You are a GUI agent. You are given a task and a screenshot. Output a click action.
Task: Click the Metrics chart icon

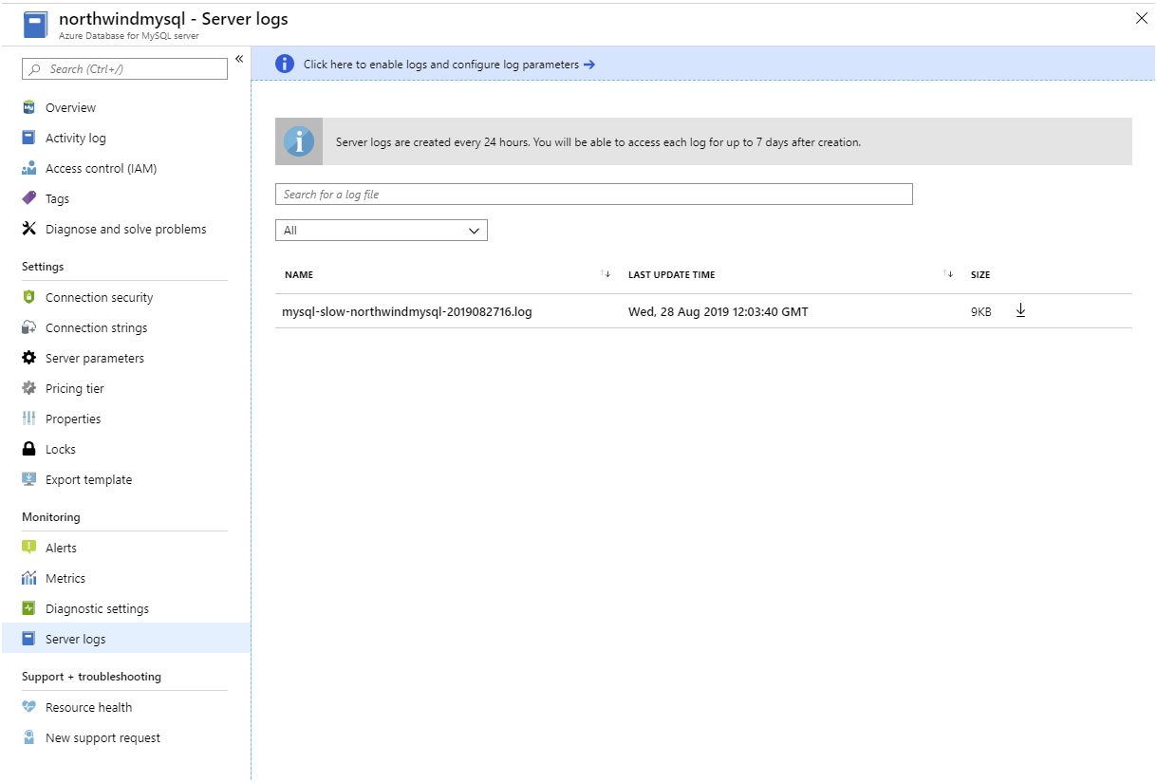(x=28, y=578)
